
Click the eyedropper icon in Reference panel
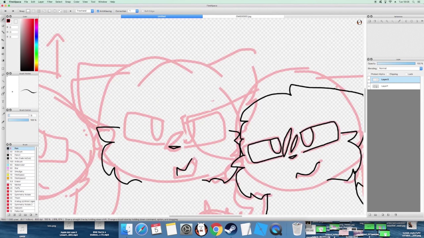(x=399, y=21)
